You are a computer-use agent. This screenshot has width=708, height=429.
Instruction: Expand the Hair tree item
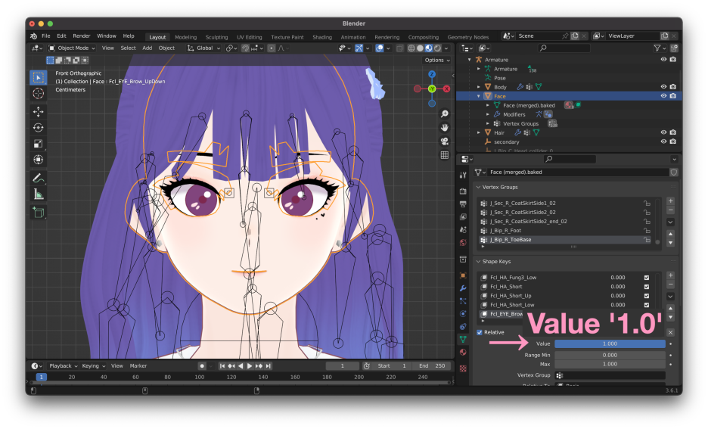tap(479, 132)
